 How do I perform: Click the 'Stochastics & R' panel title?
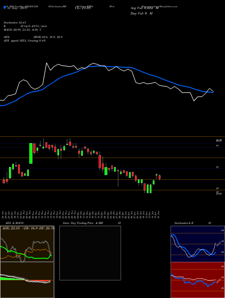[x=184, y=223]
